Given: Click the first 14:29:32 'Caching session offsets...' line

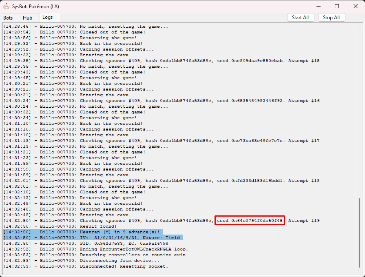Looking at the screenshot, I should [78, 49].
